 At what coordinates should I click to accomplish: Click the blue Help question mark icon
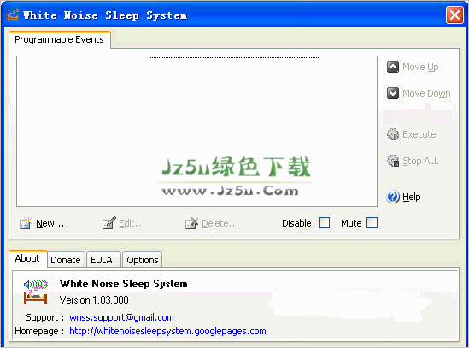coord(393,197)
